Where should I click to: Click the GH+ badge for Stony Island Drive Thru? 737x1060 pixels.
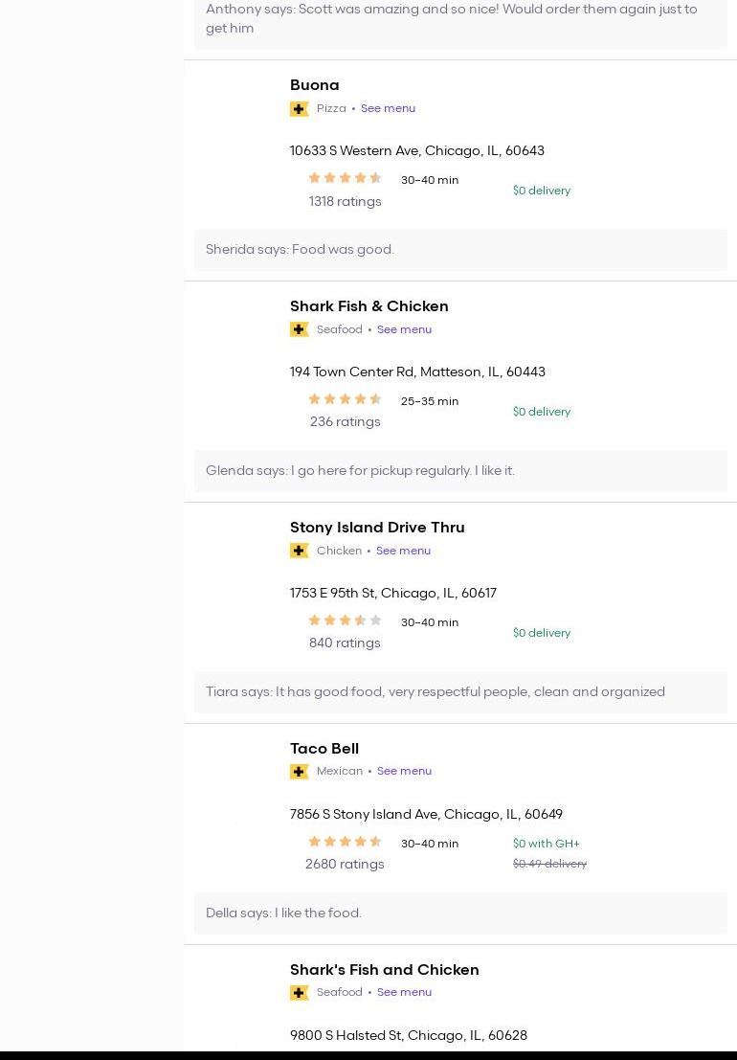(x=299, y=551)
